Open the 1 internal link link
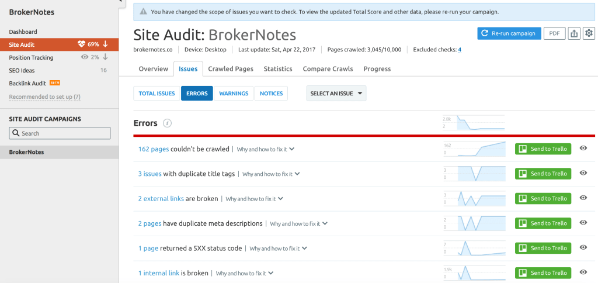This screenshot has width=598, height=283. coord(159,273)
